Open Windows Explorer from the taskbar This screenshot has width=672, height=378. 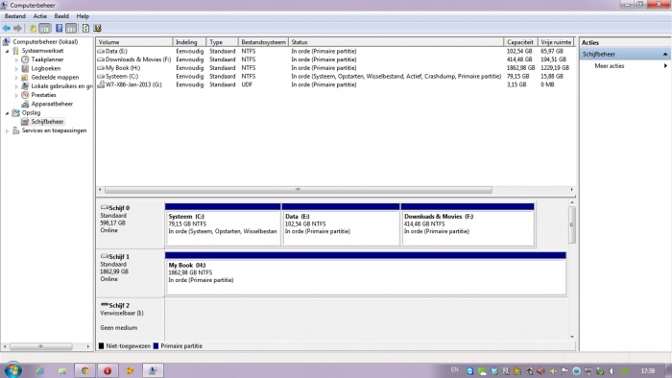click(62, 370)
